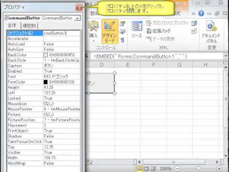Open the CommandButton object dropdown
Screen dimensions: 229x172
[x=77, y=18]
